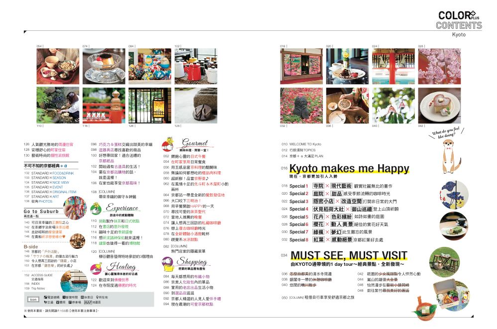The height and width of the screenshot is (329, 497).
Task: Select the 'Special 7' 綠楓×夢幻 entry
Action: [327, 232]
